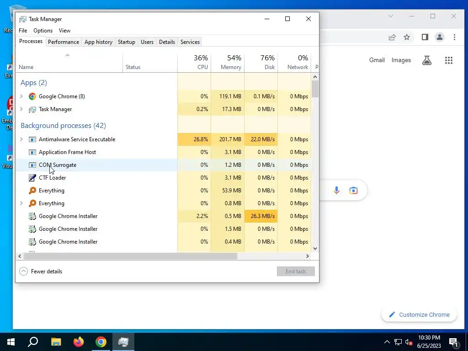Open taskbar search magnifier
Viewport: 468px width, 351px height.
tap(33, 342)
